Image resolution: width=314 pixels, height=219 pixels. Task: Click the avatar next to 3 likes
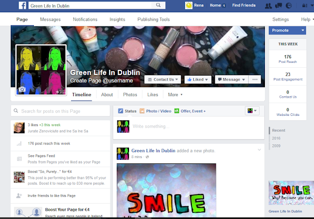(x=19, y=128)
